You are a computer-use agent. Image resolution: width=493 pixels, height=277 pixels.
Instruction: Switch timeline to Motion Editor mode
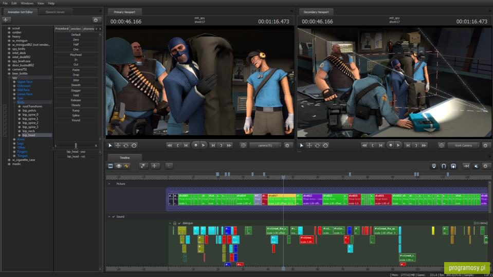(x=119, y=166)
